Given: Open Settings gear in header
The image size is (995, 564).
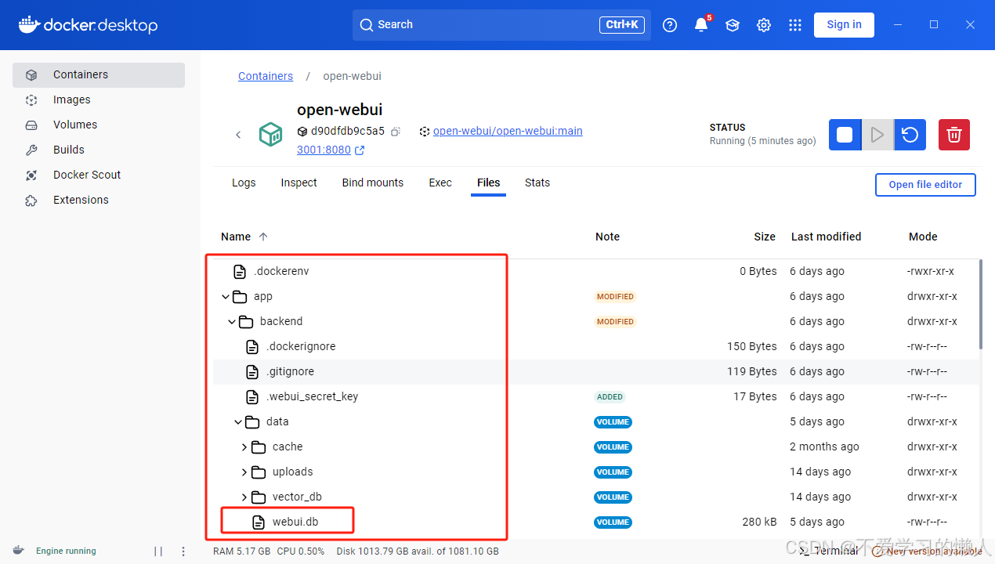Looking at the screenshot, I should [764, 25].
